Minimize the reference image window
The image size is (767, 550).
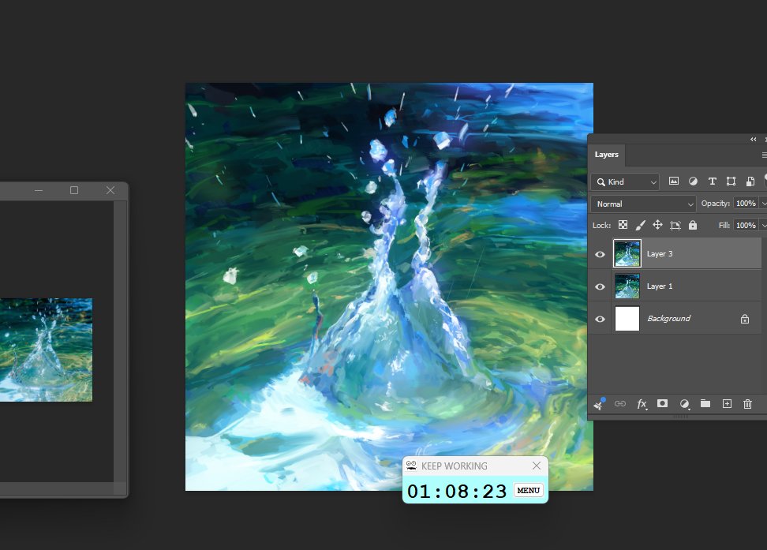pyautogui.click(x=39, y=190)
